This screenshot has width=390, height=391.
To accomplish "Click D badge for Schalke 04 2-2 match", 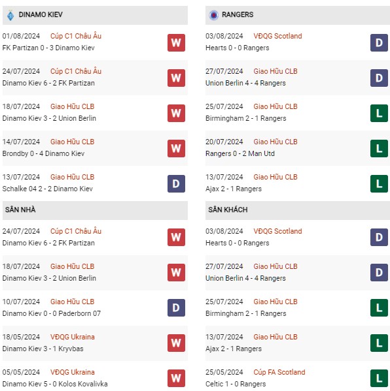I will pyautogui.click(x=176, y=184).
